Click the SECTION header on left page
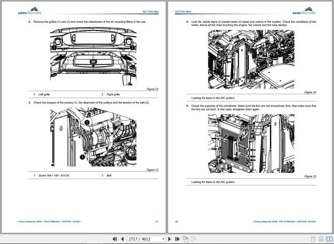Screen dimensions: 334x244 tap(150, 12)
